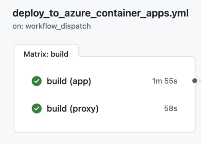Screen dimensions: 201x144
Task: Click the (proxy) text in second job row
Action: (x=84, y=109)
